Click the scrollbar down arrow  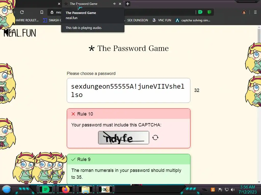coord(259,182)
